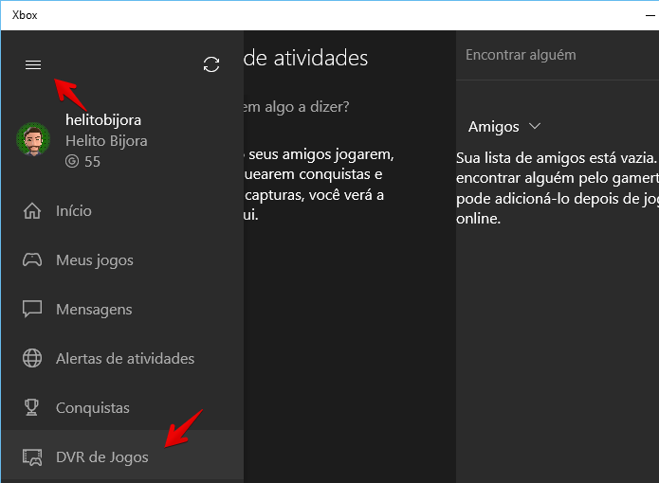The height and width of the screenshot is (483, 659).
Task: Open the Mensagens menu label
Action: tap(94, 310)
